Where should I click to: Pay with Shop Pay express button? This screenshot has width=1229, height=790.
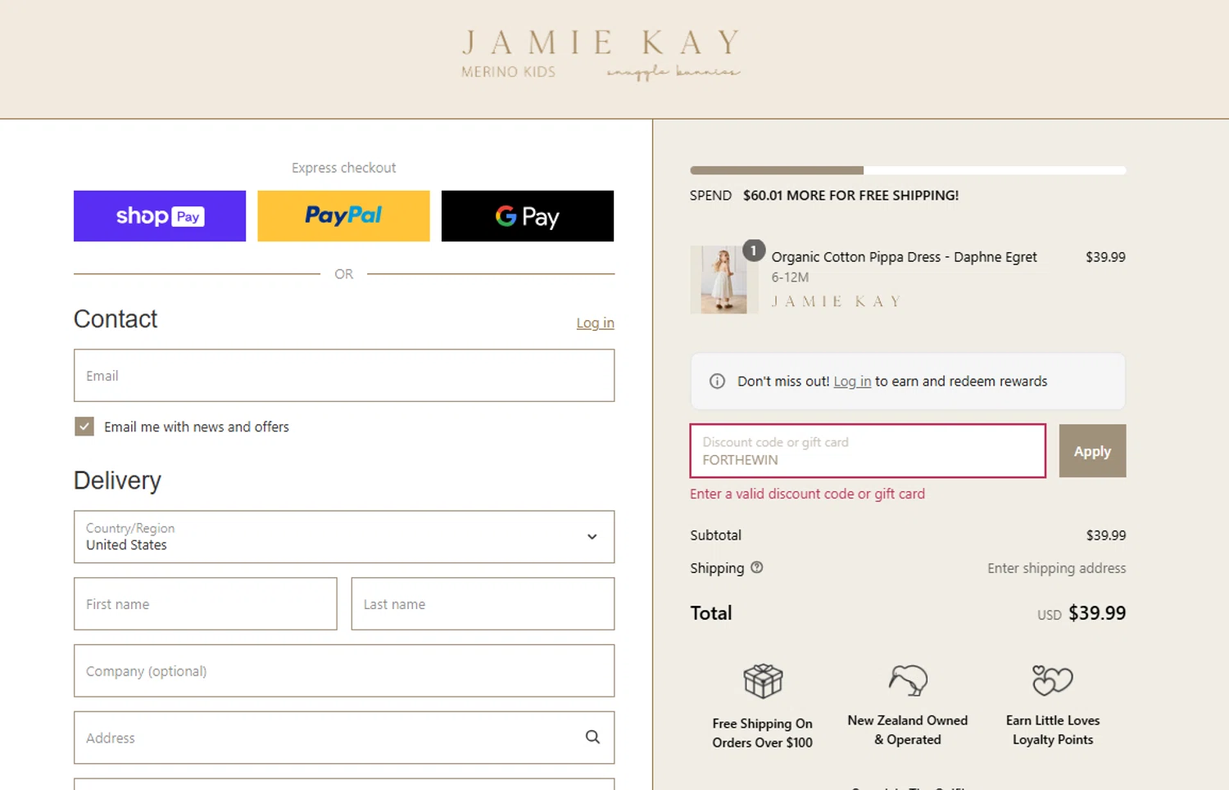click(x=160, y=216)
